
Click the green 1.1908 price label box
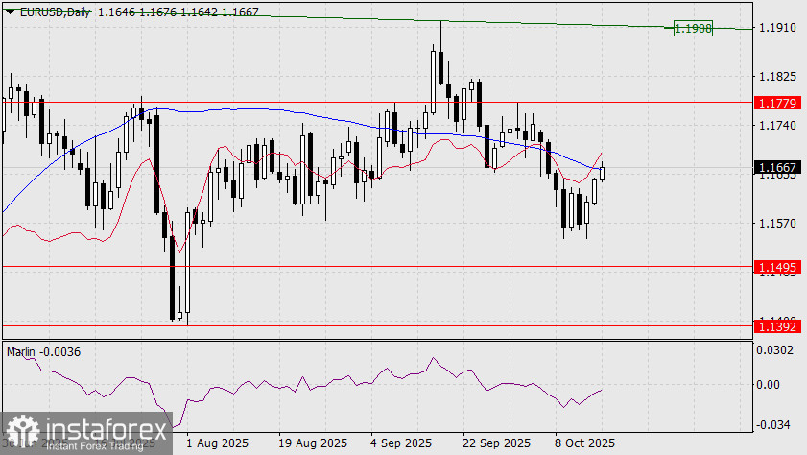coord(693,28)
